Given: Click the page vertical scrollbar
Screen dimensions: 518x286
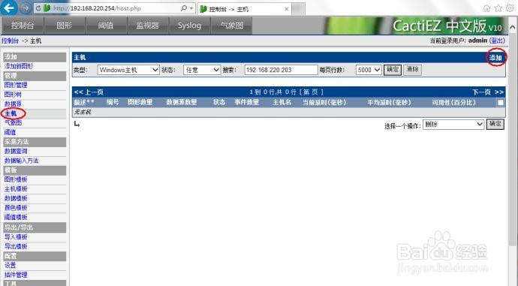Looking at the screenshot, I should tap(513, 139).
